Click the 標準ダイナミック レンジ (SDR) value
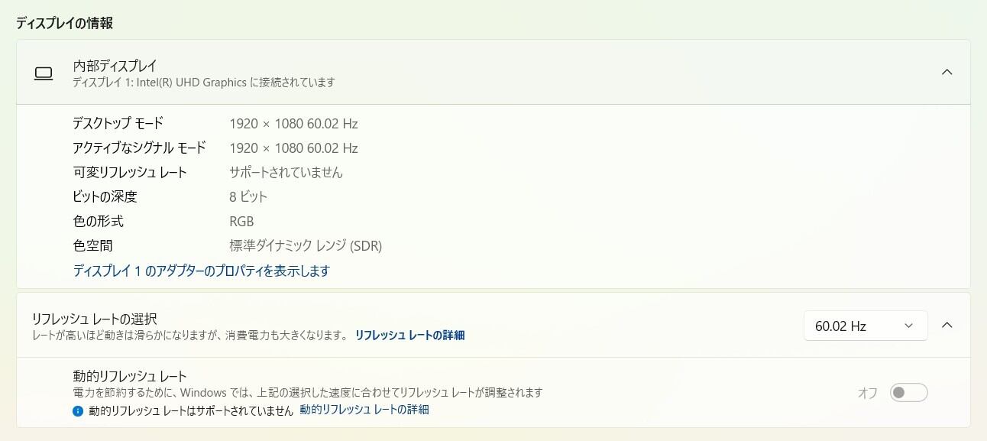The image size is (987, 441). (x=306, y=246)
